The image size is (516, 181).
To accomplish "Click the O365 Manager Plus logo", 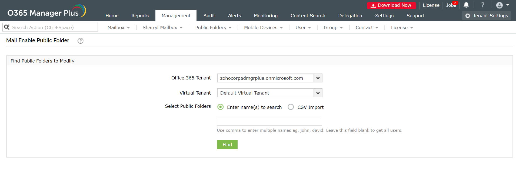I will coord(46,11).
